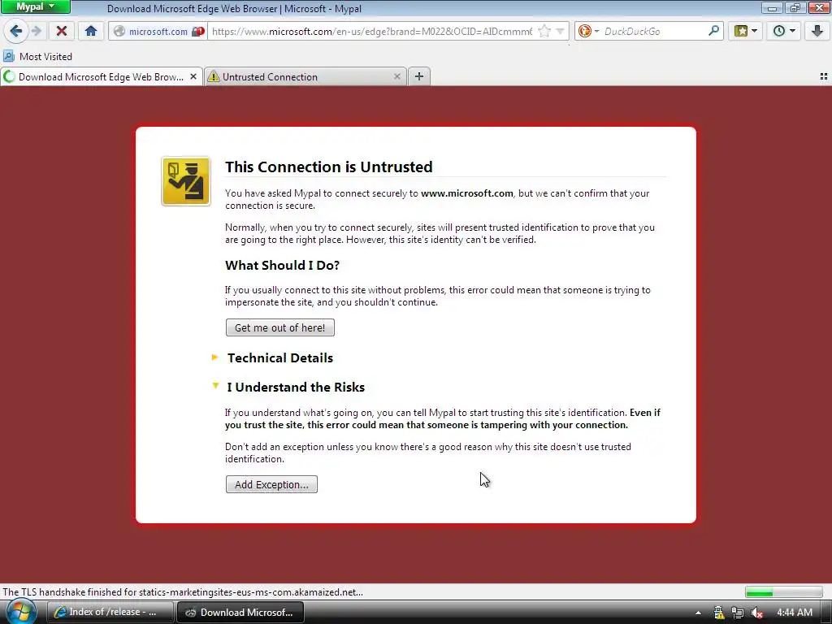Open the 4:44 AM clock
832x624 pixels.
click(795, 613)
